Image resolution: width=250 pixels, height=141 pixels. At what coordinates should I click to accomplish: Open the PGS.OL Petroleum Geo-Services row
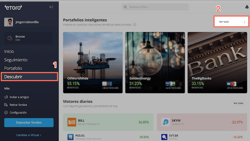pyautogui.click(x=108, y=137)
